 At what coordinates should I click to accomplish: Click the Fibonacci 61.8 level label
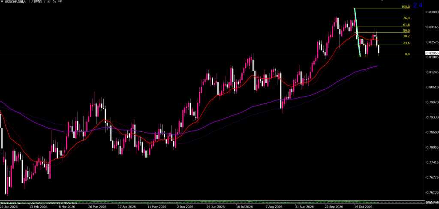point(406,25)
